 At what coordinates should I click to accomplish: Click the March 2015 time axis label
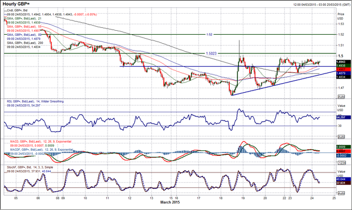click(x=170, y=202)
